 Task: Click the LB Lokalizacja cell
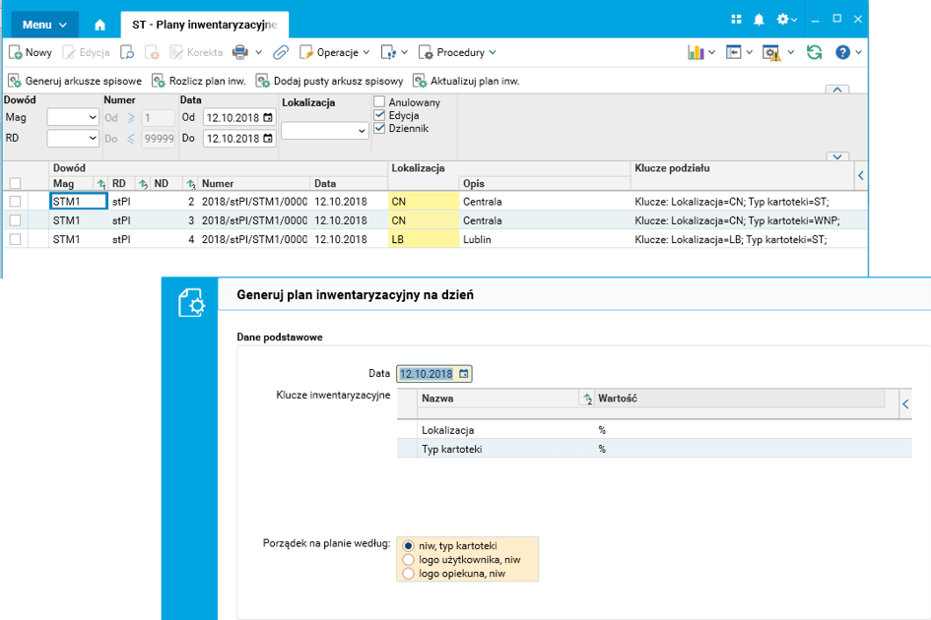pyautogui.click(x=424, y=240)
